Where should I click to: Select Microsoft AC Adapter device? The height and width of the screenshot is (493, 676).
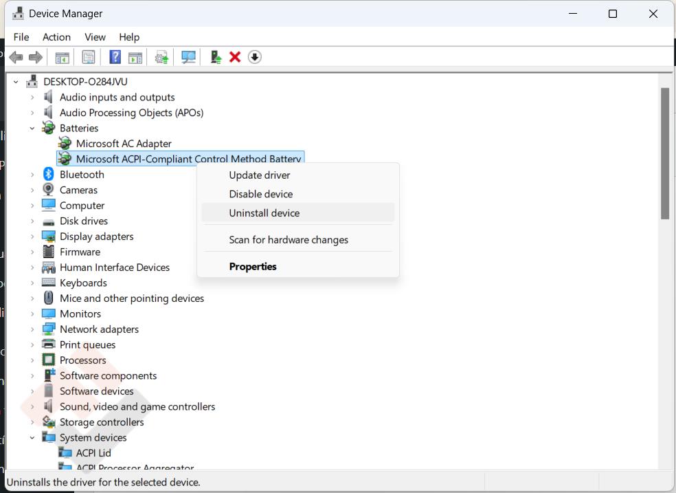124,144
